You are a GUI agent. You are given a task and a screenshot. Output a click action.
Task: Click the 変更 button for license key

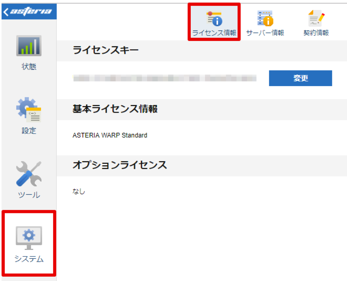point(300,78)
